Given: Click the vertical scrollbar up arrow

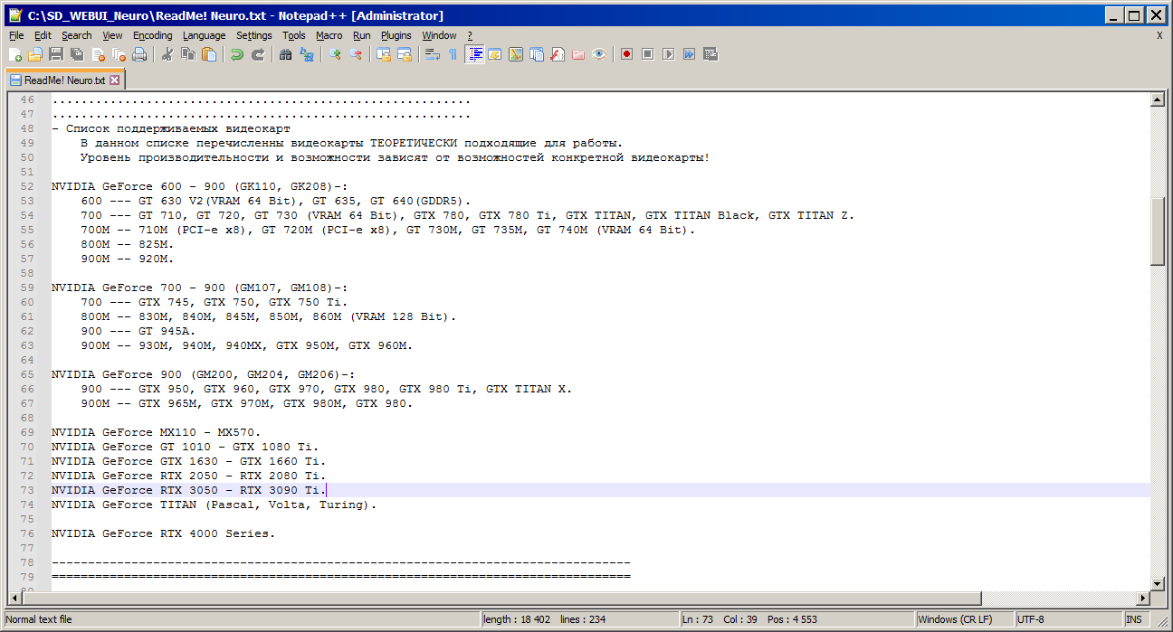Looking at the screenshot, I should (1158, 100).
